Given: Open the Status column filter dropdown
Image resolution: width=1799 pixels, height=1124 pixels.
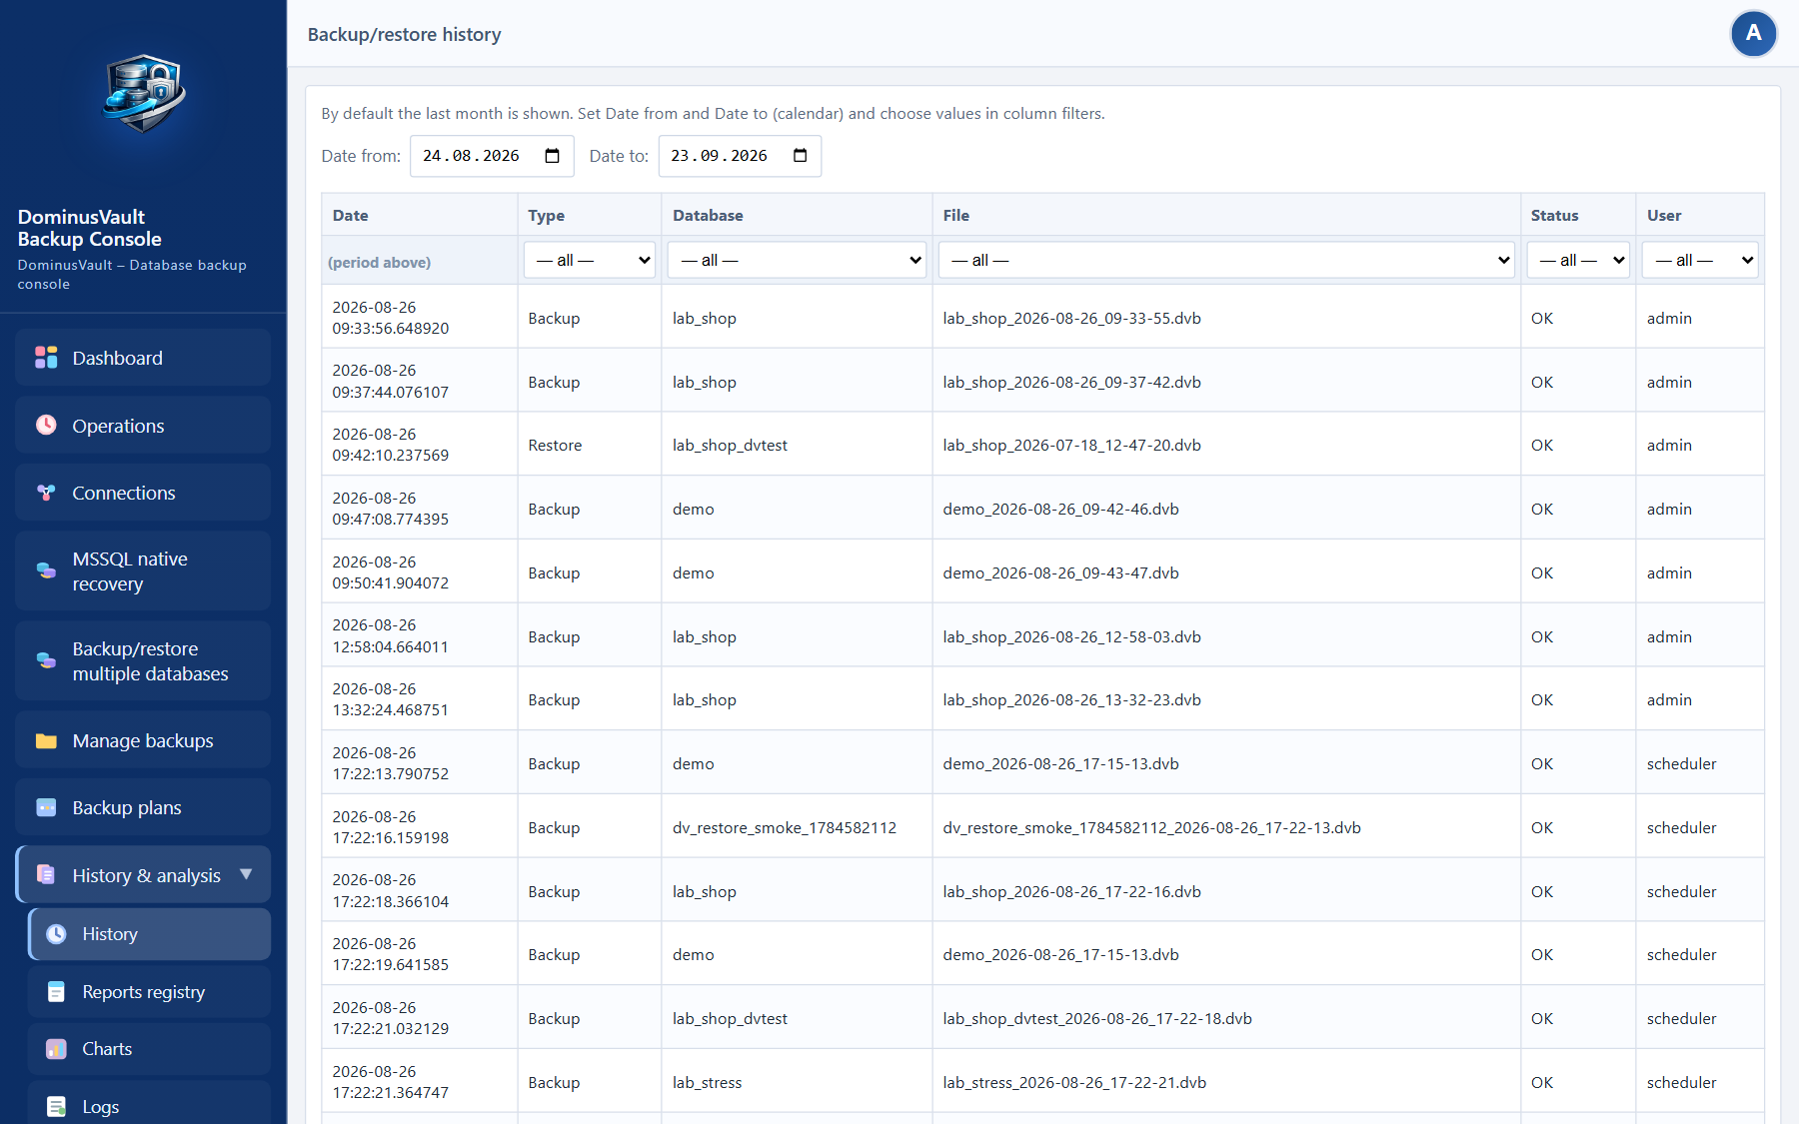Looking at the screenshot, I should tap(1578, 260).
